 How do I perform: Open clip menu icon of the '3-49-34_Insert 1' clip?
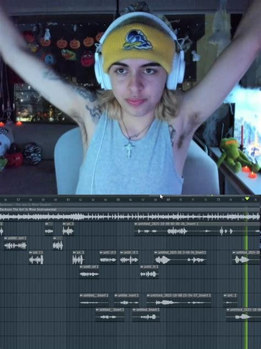coord(156,252)
